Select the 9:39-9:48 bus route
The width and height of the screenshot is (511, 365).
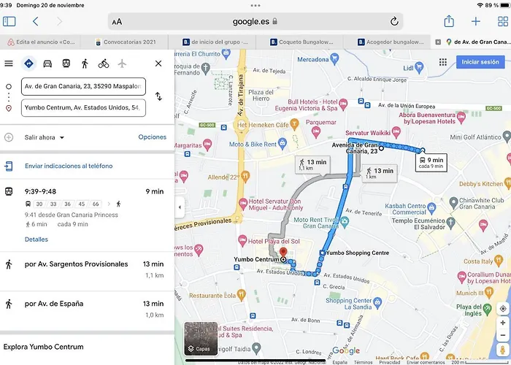coord(87,215)
